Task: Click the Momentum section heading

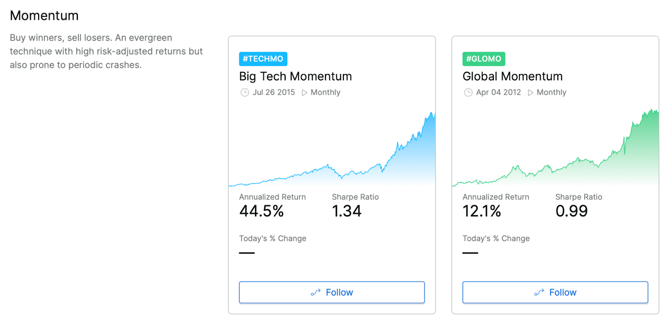Action: 44,16
